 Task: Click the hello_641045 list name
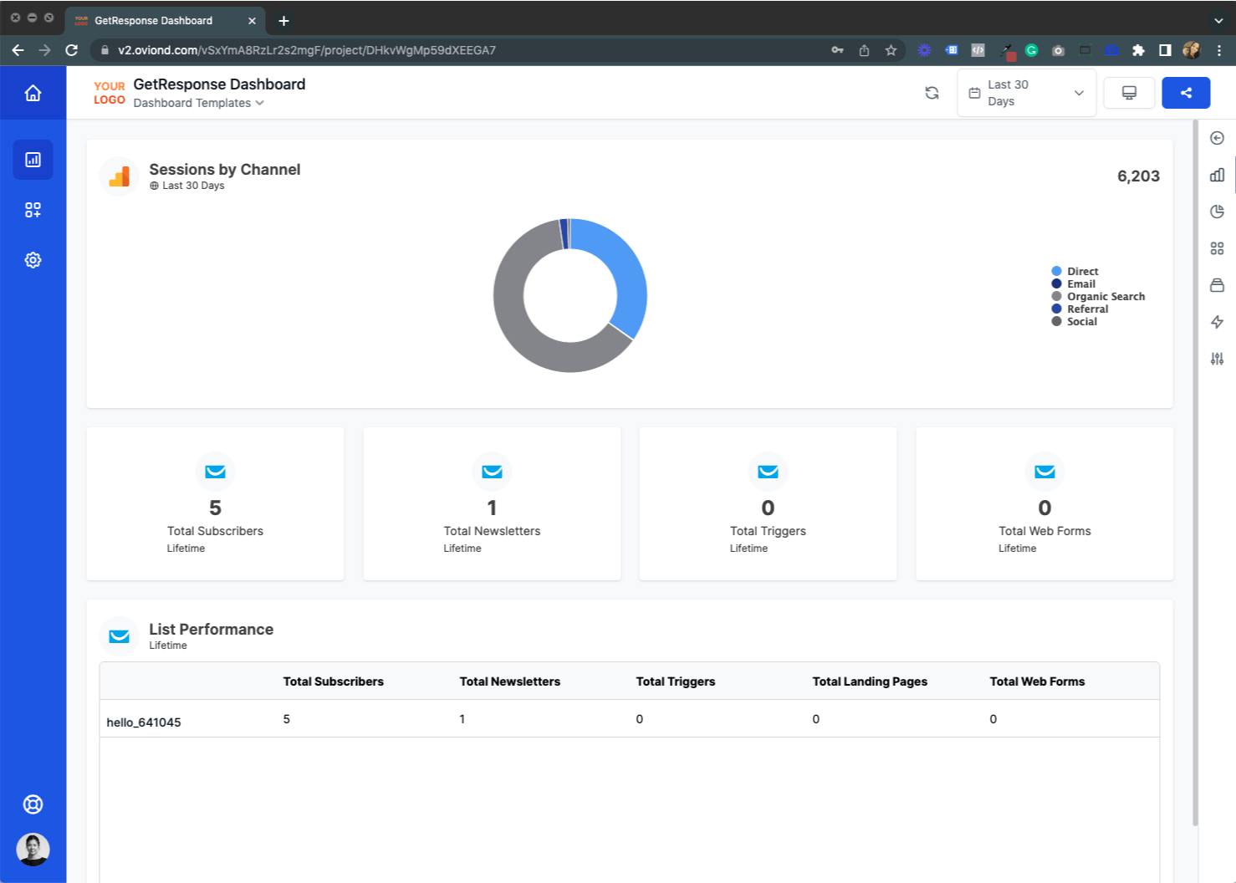click(143, 722)
